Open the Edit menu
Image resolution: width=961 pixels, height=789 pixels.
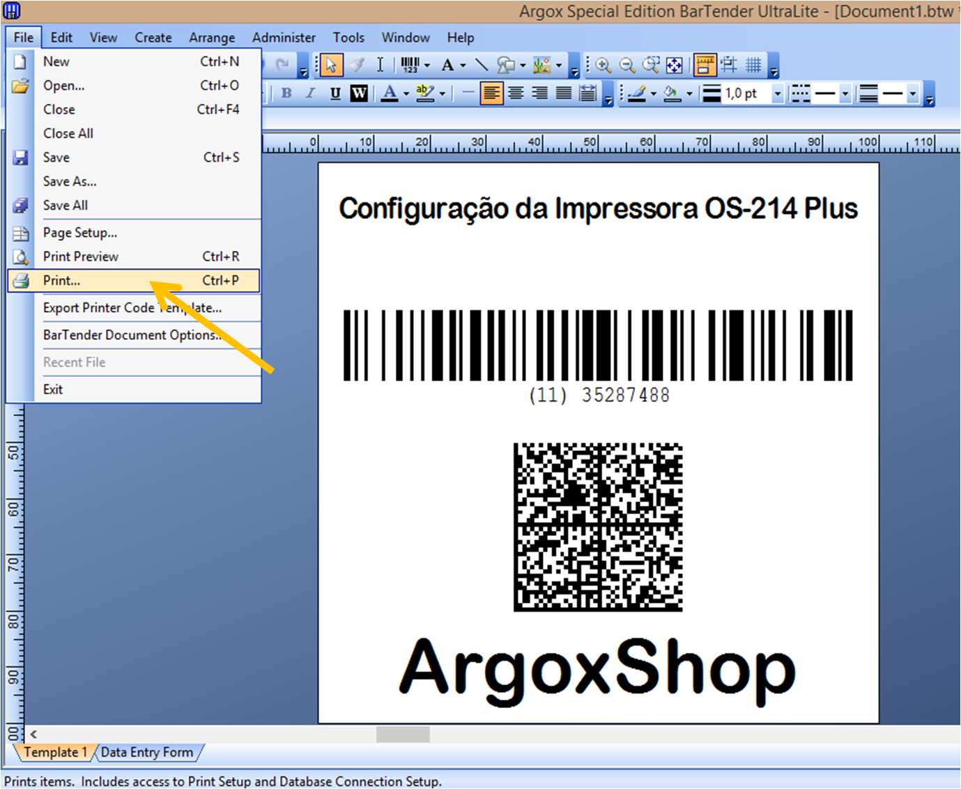click(61, 38)
